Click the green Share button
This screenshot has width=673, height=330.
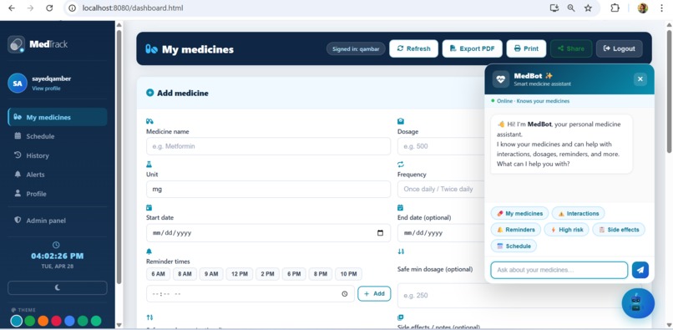tap(571, 48)
